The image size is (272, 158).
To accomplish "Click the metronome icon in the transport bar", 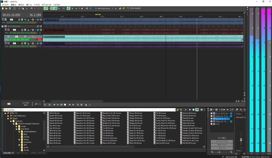I will click(x=86, y=105).
